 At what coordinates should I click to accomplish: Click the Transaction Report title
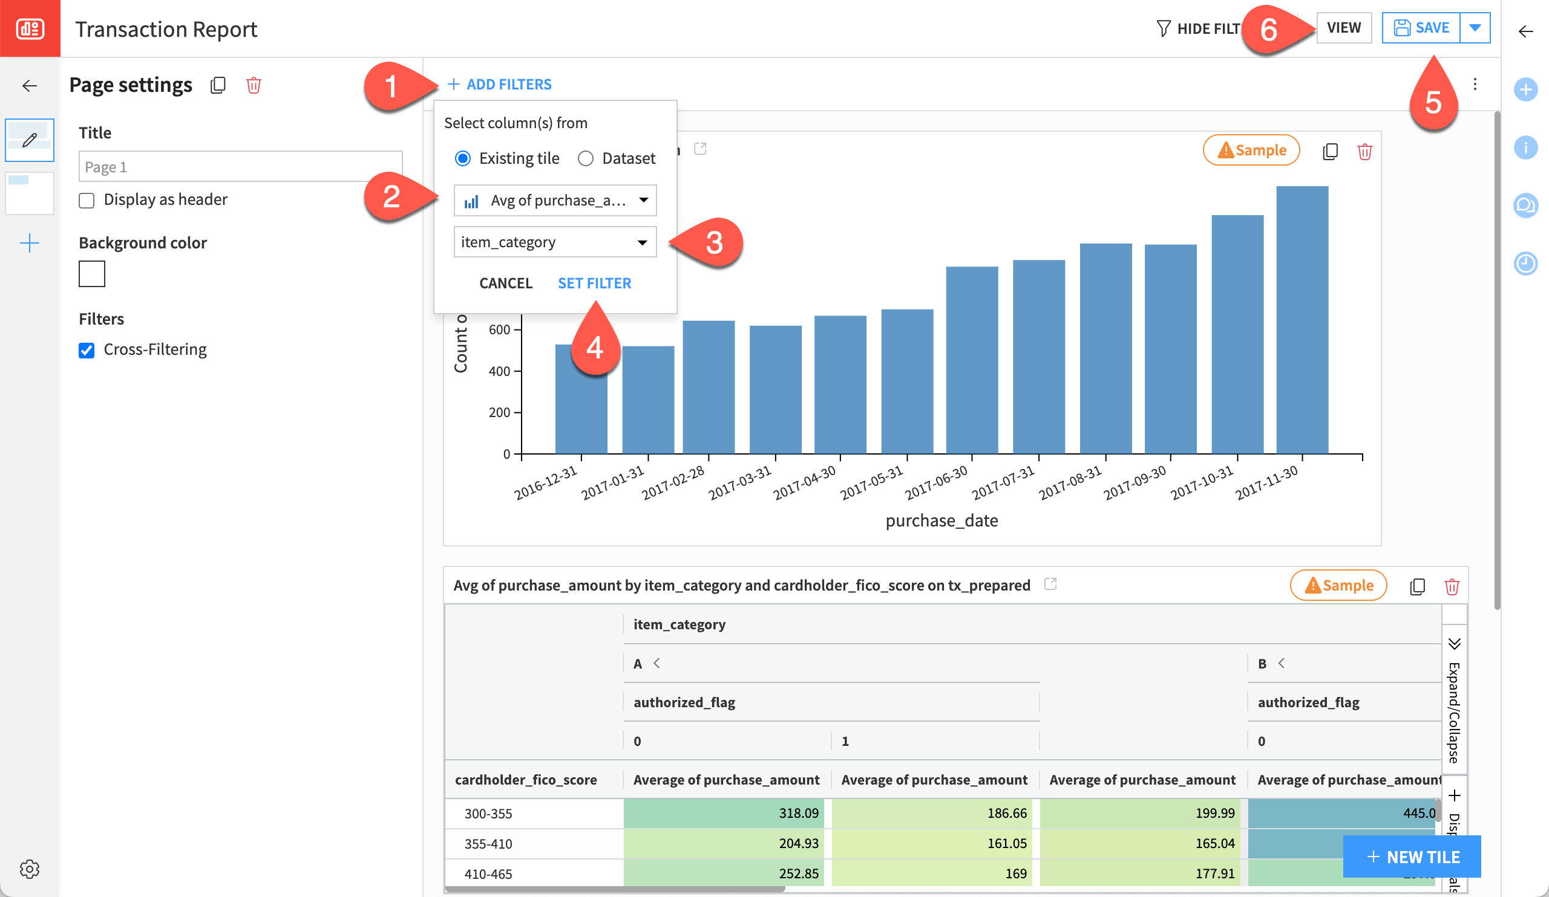166,29
